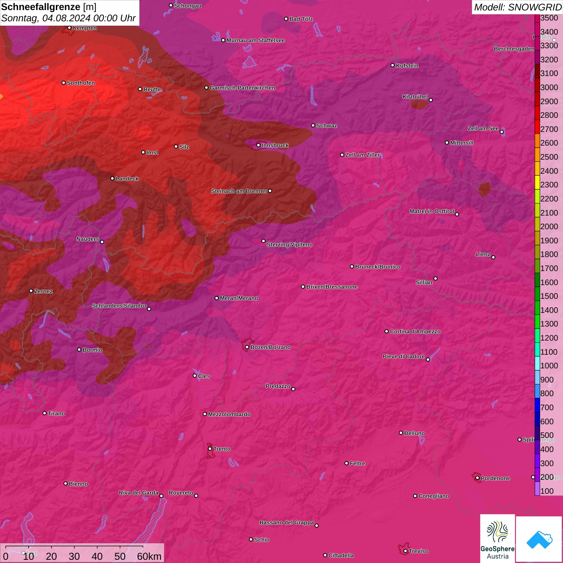Click the 700 blue legend swatch

537,405
